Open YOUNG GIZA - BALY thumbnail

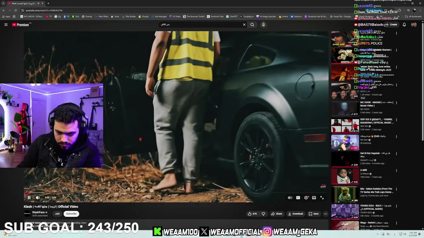tap(345, 211)
